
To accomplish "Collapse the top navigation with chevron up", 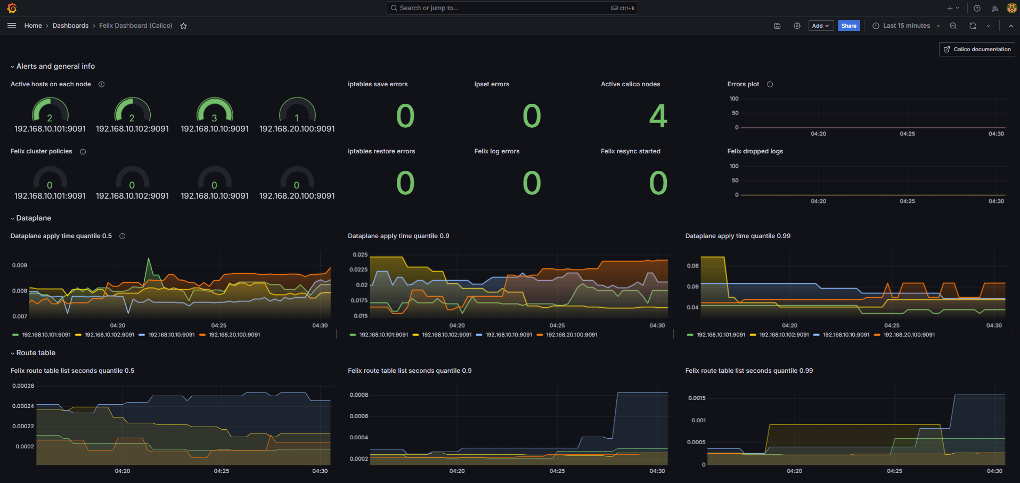I will coord(1010,26).
